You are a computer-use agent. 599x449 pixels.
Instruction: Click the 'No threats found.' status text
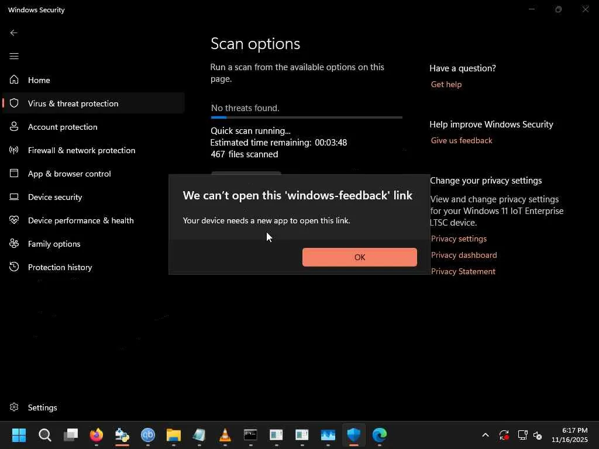point(245,108)
